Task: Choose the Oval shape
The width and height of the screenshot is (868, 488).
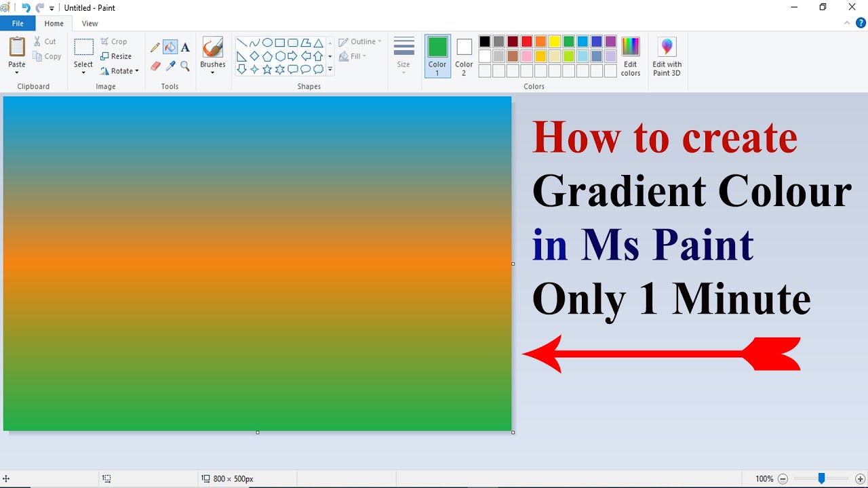Action: [267, 43]
